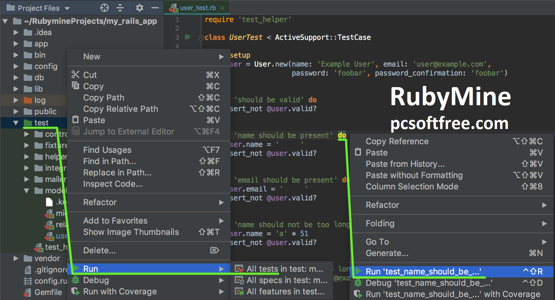555x300 pixels.
Task: Click 'test_helper' string on line 1
Action: coord(264,20)
